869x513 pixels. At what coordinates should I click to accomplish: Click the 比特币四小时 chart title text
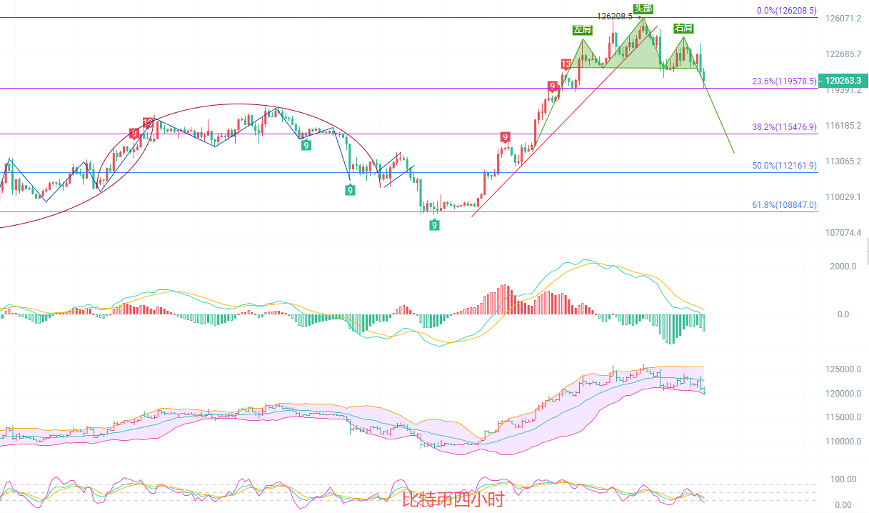point(453,499)
